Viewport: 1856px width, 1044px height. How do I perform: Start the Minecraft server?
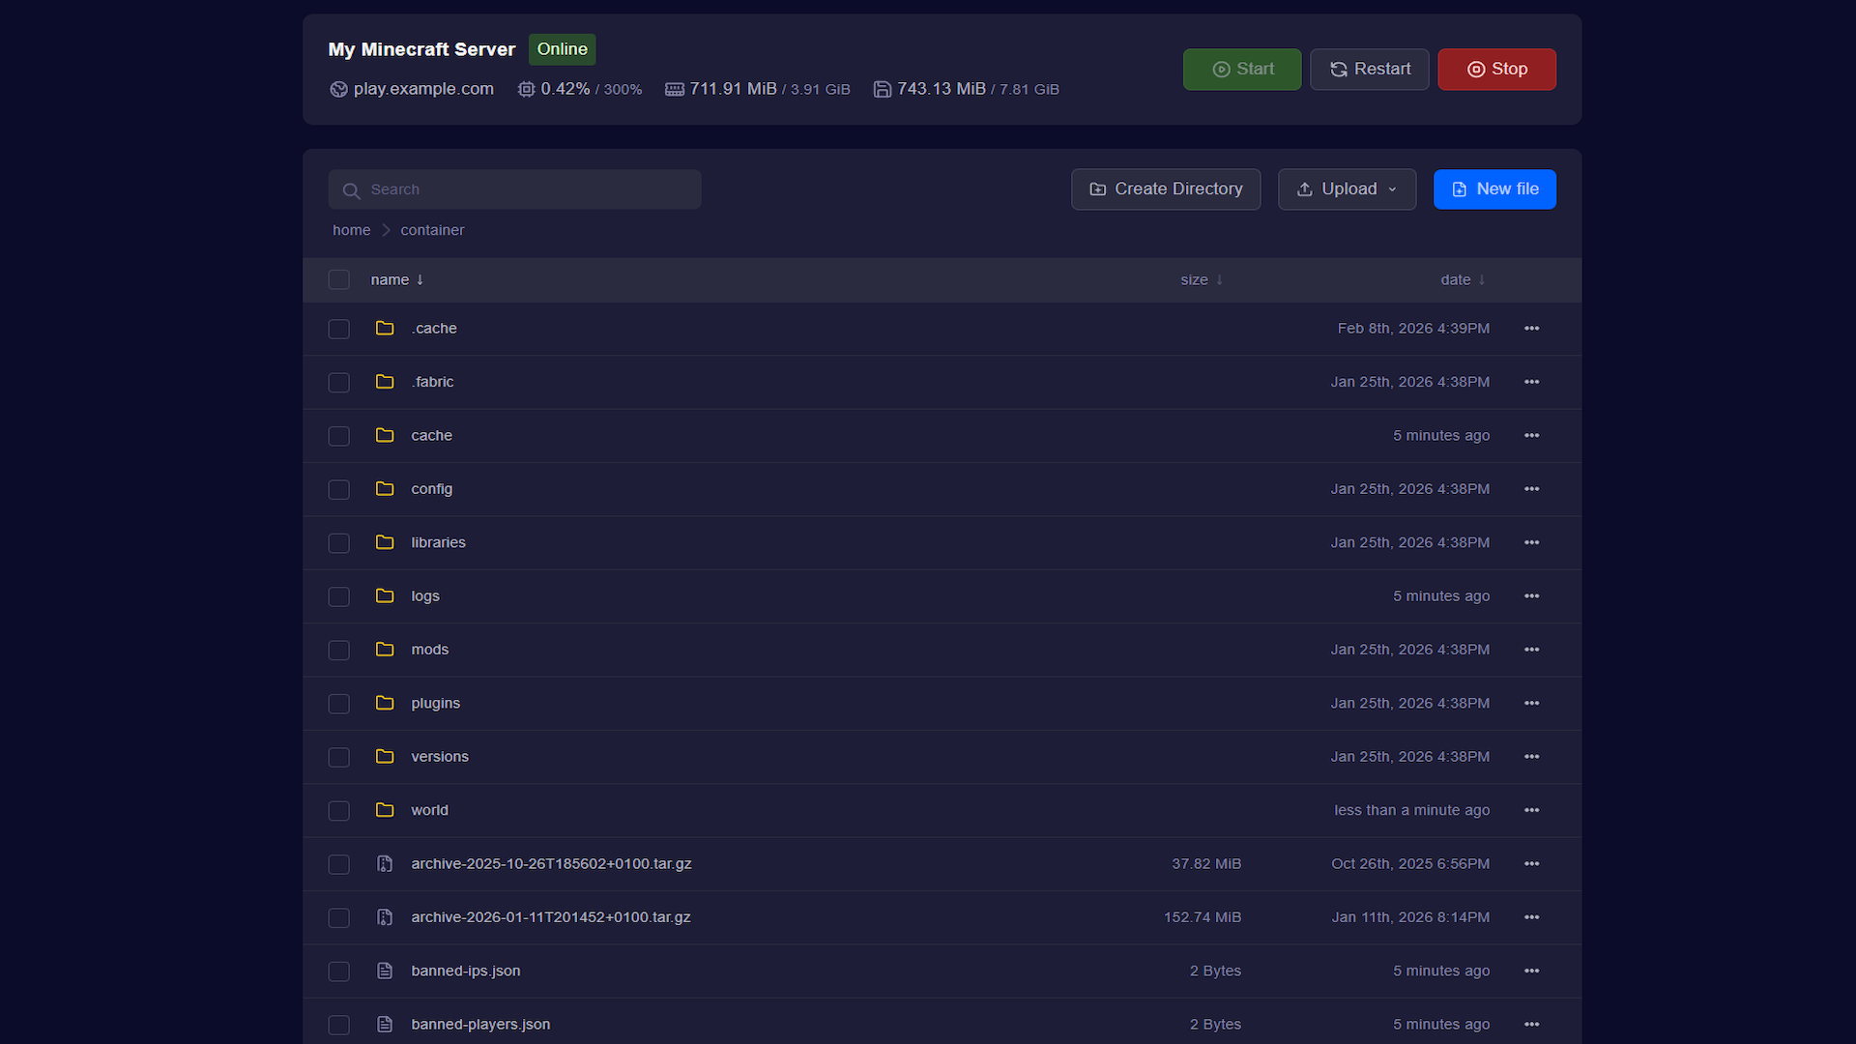1242,70
